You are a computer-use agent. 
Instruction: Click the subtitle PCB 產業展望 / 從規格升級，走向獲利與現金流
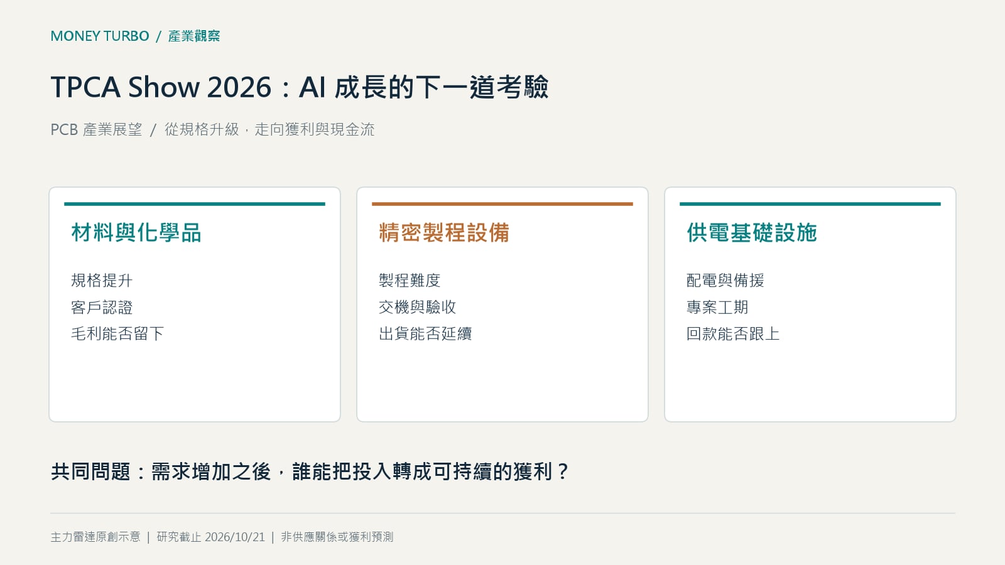tap(212, 129)
